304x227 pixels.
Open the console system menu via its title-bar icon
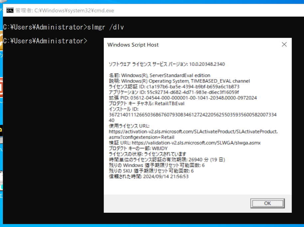[x=10, y=10]
